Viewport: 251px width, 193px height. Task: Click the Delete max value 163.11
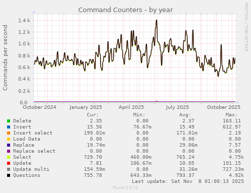coord(232,121)
